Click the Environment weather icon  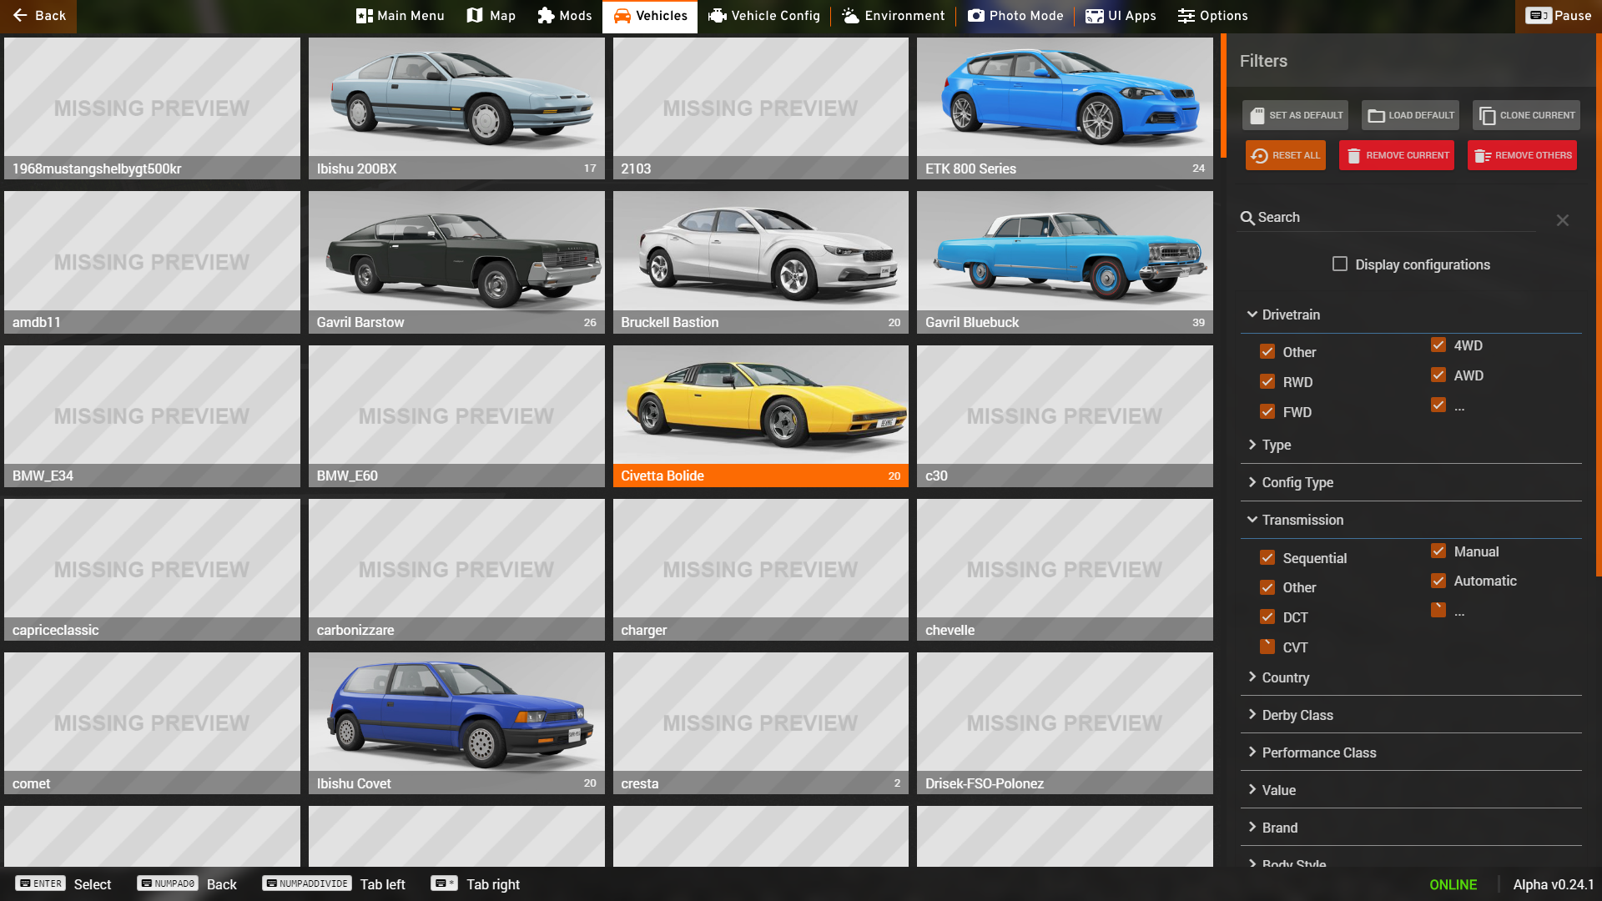tap(850, 16)
